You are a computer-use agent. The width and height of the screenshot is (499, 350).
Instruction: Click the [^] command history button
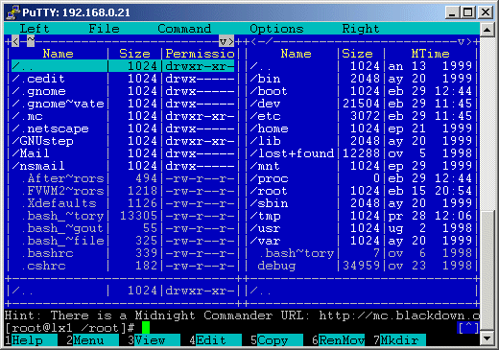(468, 328)
